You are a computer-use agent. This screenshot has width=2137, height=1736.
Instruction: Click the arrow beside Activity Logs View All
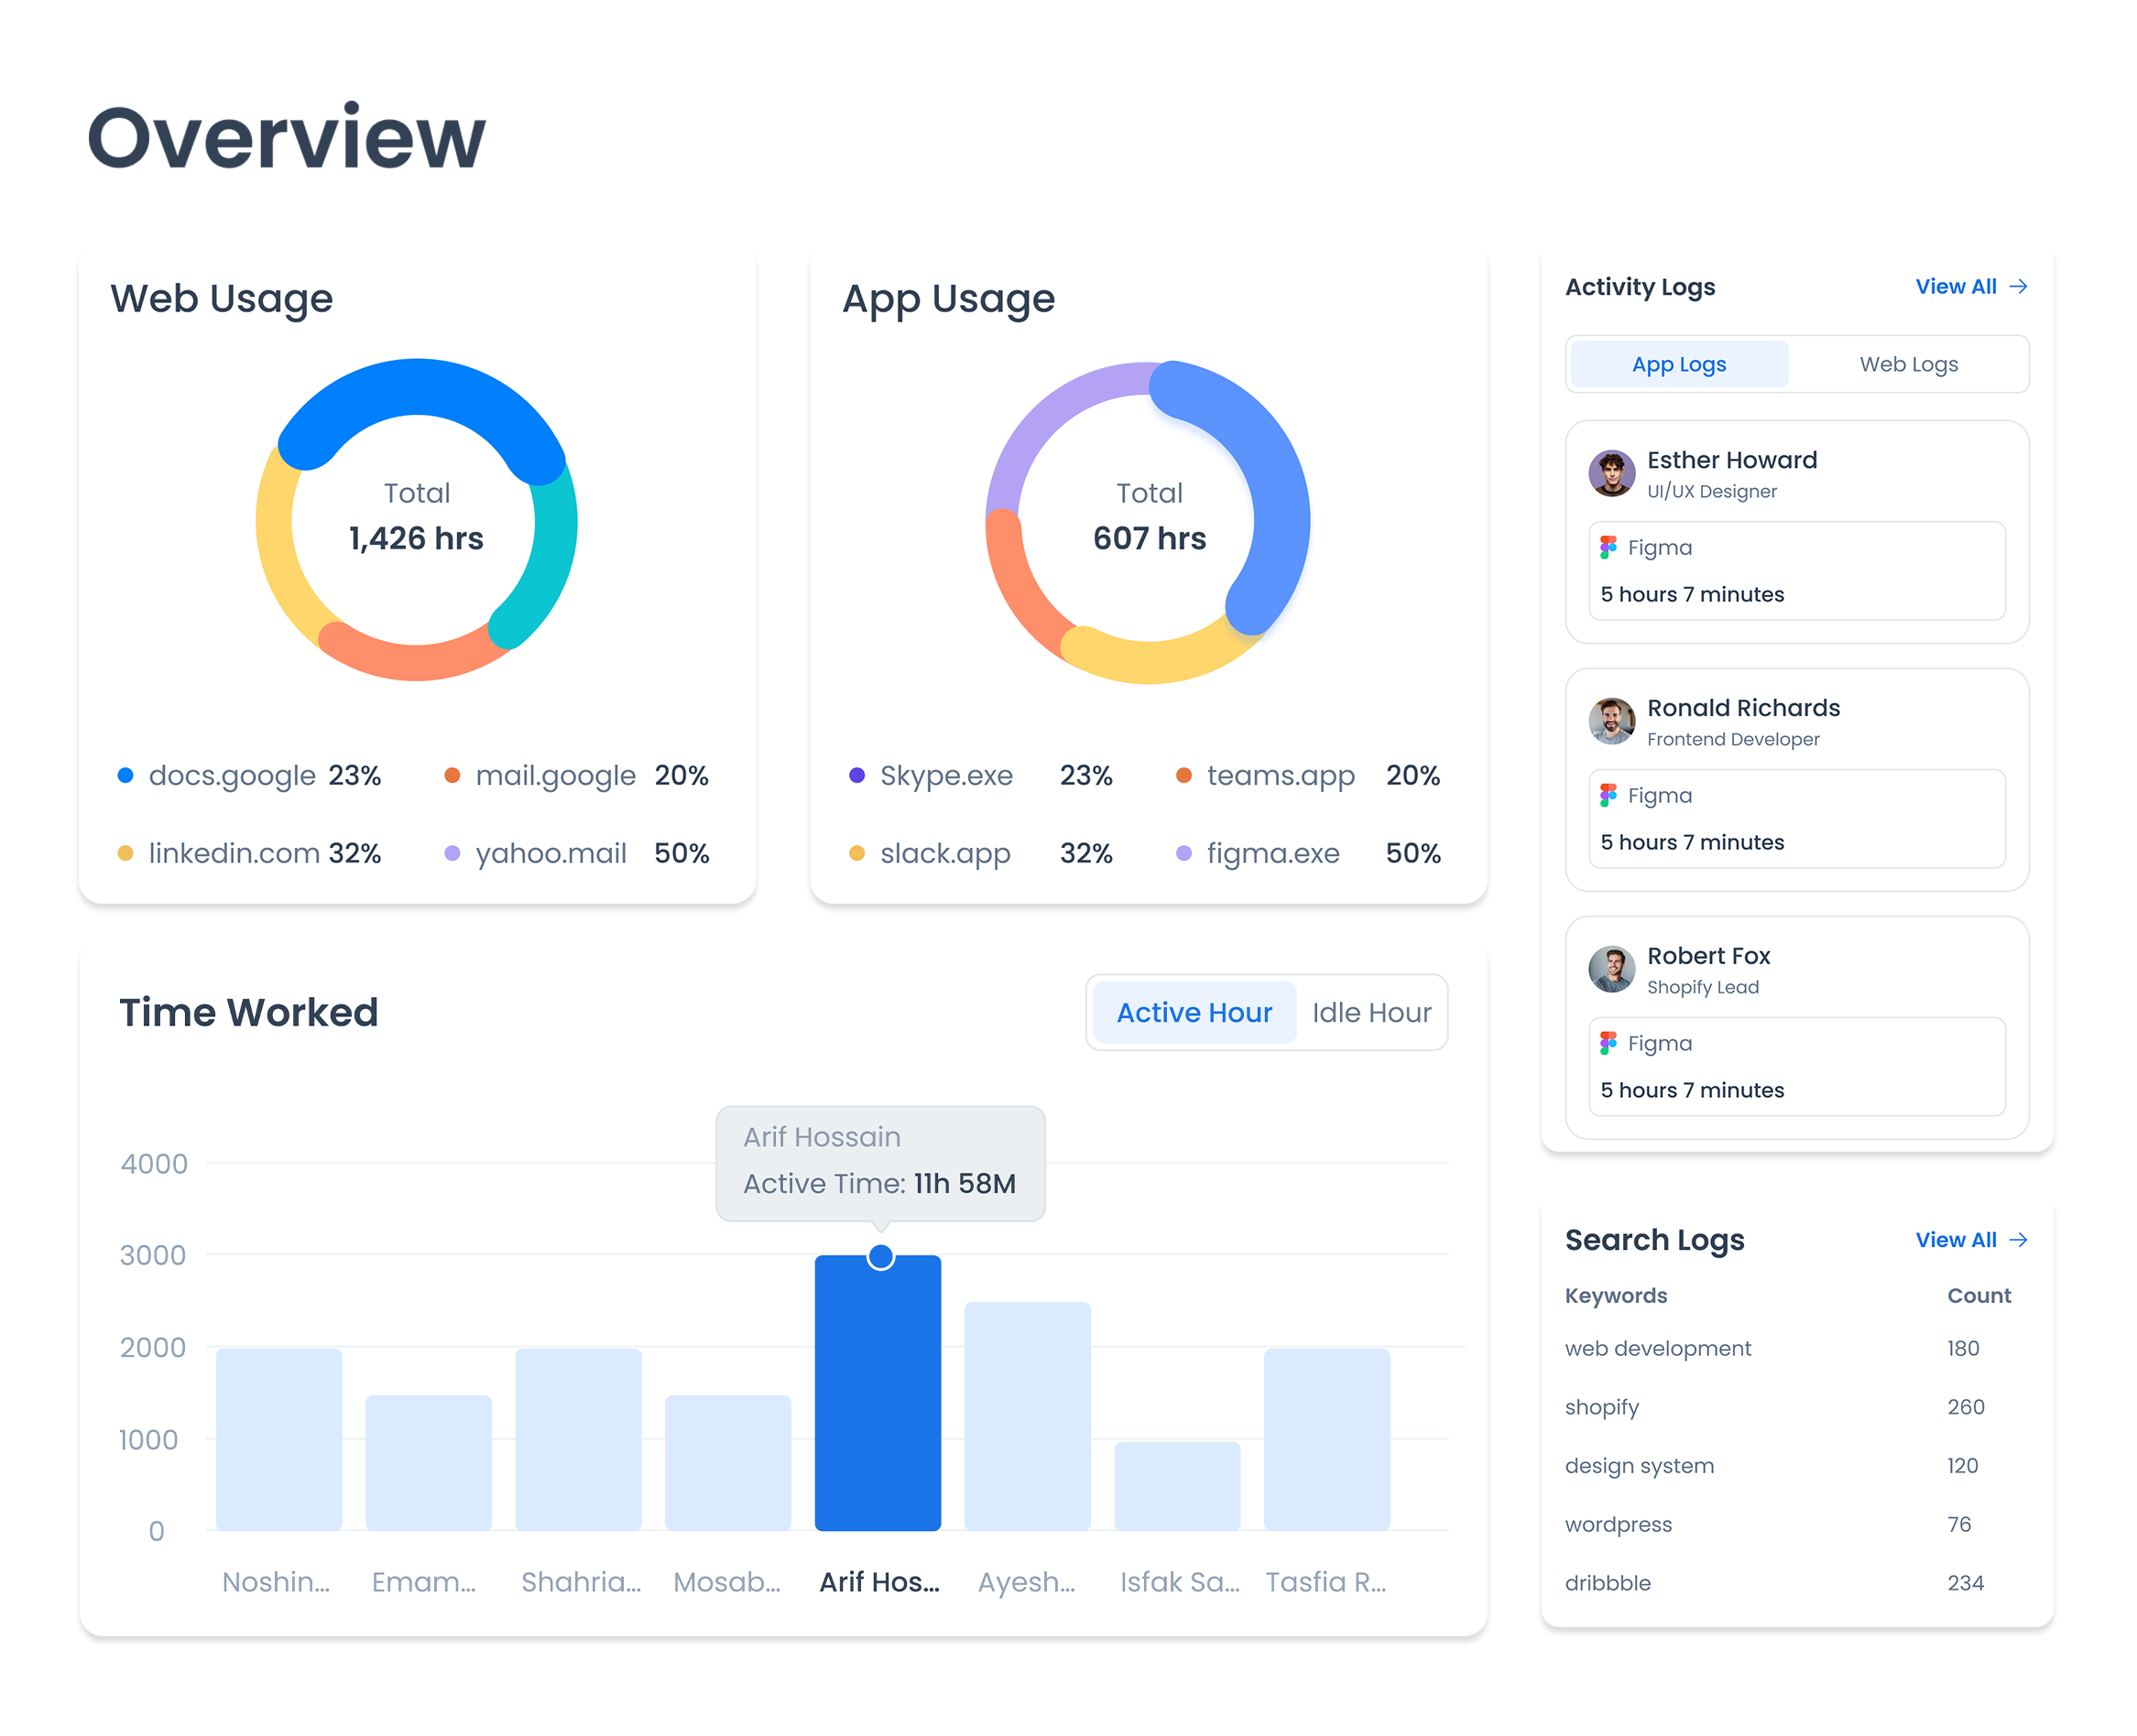pos(2019,287)
